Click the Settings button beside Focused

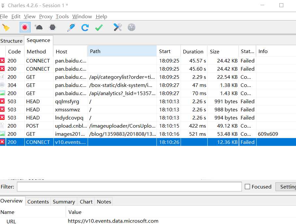point(286,187)
